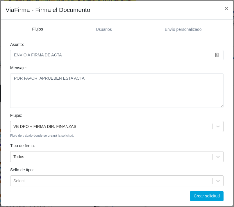Open the Usuarios tab
Screen dimensions: 234x207
click(104, 29)
